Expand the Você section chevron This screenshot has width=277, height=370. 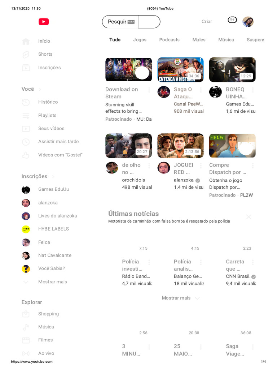[40, 89]
